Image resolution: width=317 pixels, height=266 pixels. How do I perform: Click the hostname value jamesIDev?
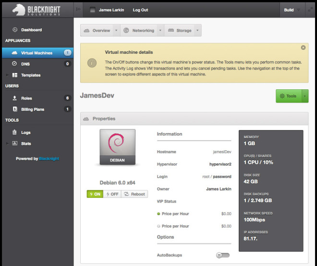(x=222, y=152)
